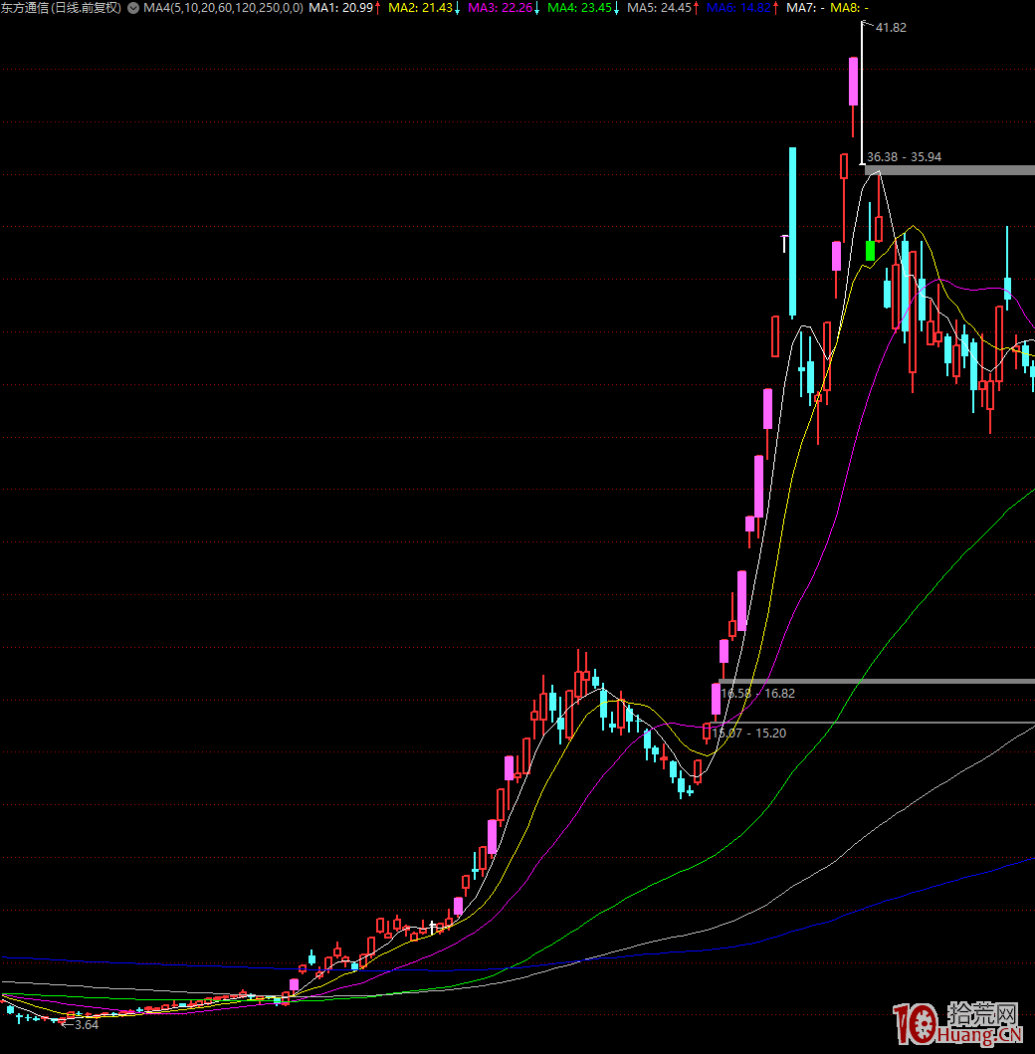Select the gray 16.58 - 16.82 gap band
Screen dimensions: 1035x1054
pos(877,682)
